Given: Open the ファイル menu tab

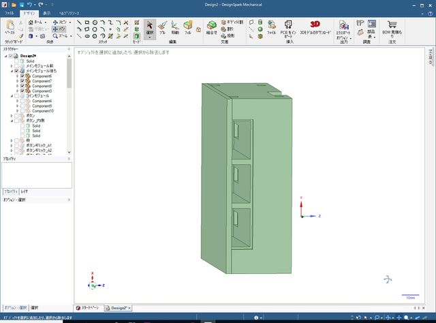Looking at the screenshot, I should click(x=10, y=13).
